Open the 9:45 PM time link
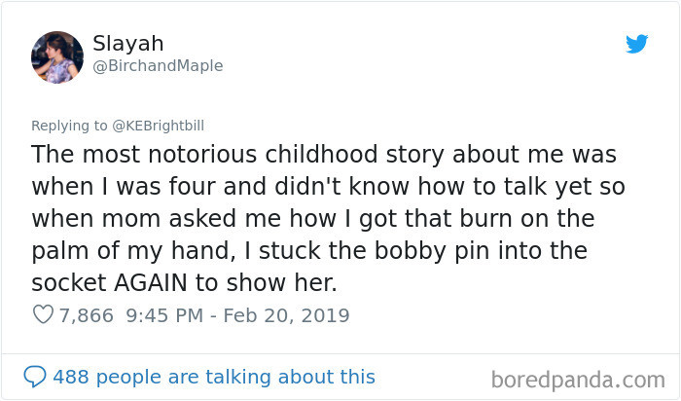681x401 pixels. (162, 315)
